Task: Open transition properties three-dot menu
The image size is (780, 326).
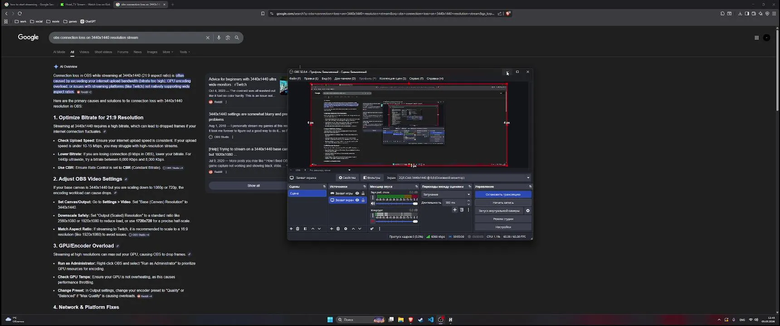Action: click(x=468, y=210)
